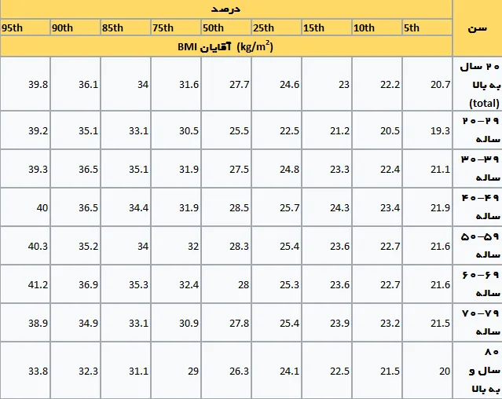Click the 15th percentile header
The height and width of the screenshot is (399, 502).
[327, 27]
